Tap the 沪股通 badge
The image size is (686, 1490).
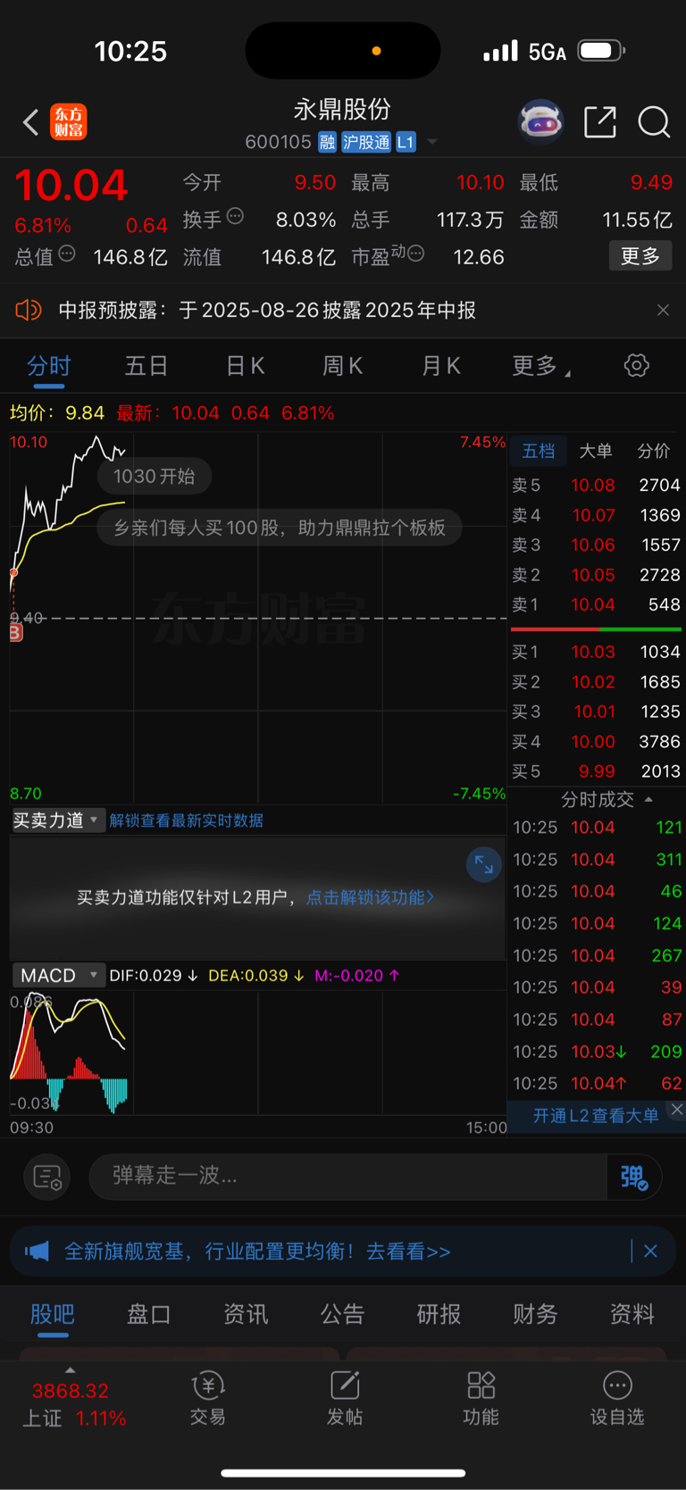366,142
